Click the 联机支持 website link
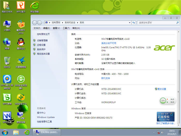 tap(105, 78)
